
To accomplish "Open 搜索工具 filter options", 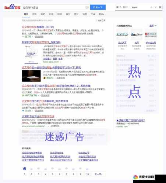I will [x=101, y=21].
